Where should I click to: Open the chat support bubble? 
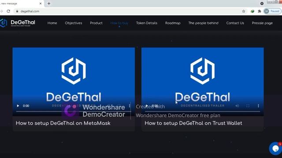275,148
